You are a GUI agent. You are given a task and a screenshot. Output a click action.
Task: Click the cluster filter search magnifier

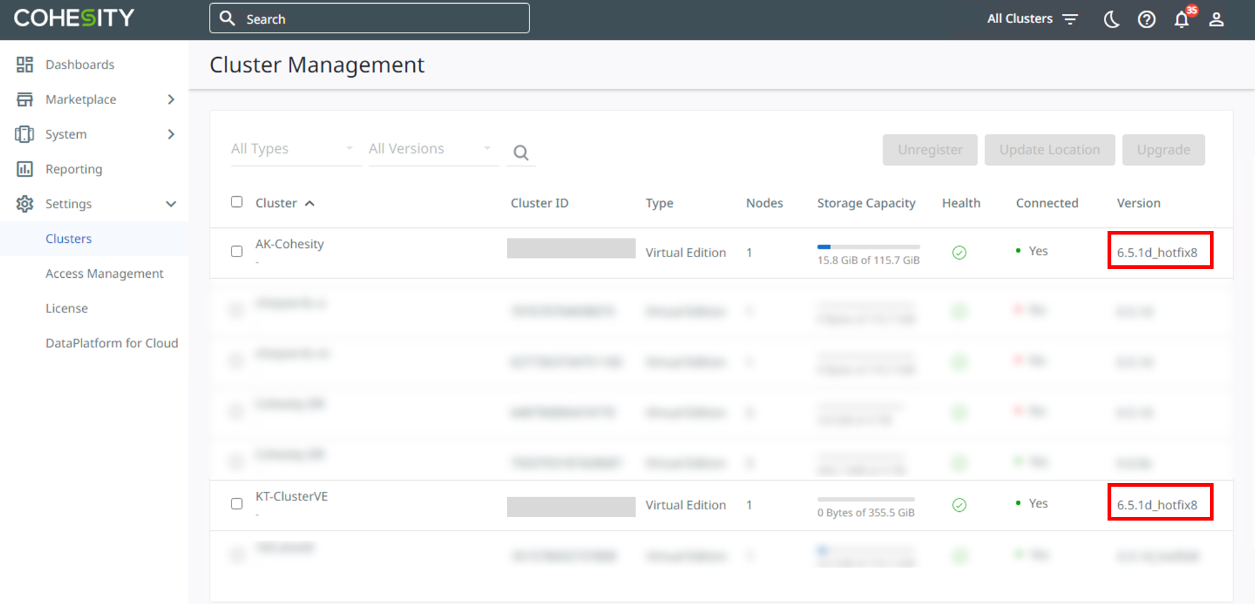click(521, 152)
